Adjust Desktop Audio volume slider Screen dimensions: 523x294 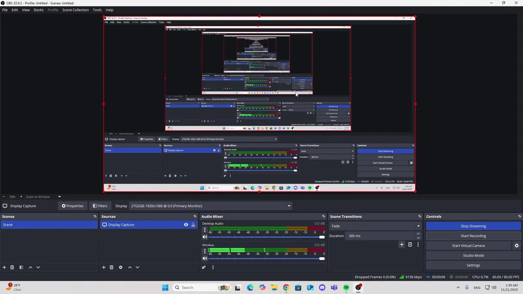click(266, 237)
